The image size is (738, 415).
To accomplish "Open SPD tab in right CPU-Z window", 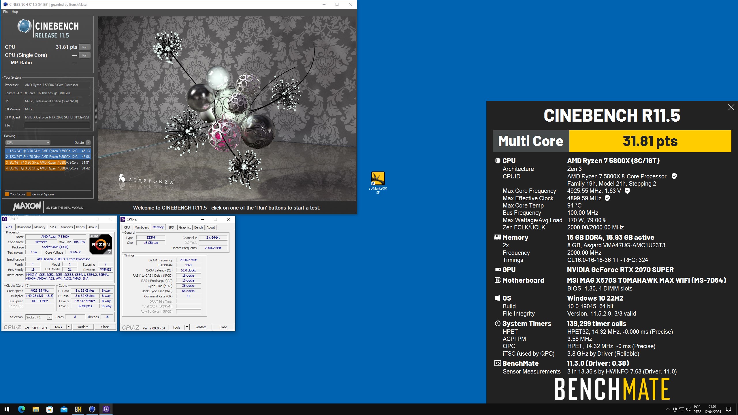I will coord(171,227).
